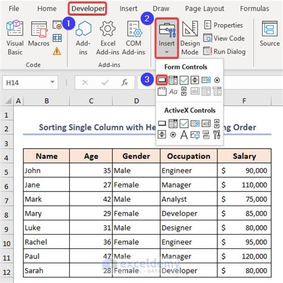Toggle Design Mode
Image resolution: width=283 pixels, height=283 pixels.
[x=190, y=38]
